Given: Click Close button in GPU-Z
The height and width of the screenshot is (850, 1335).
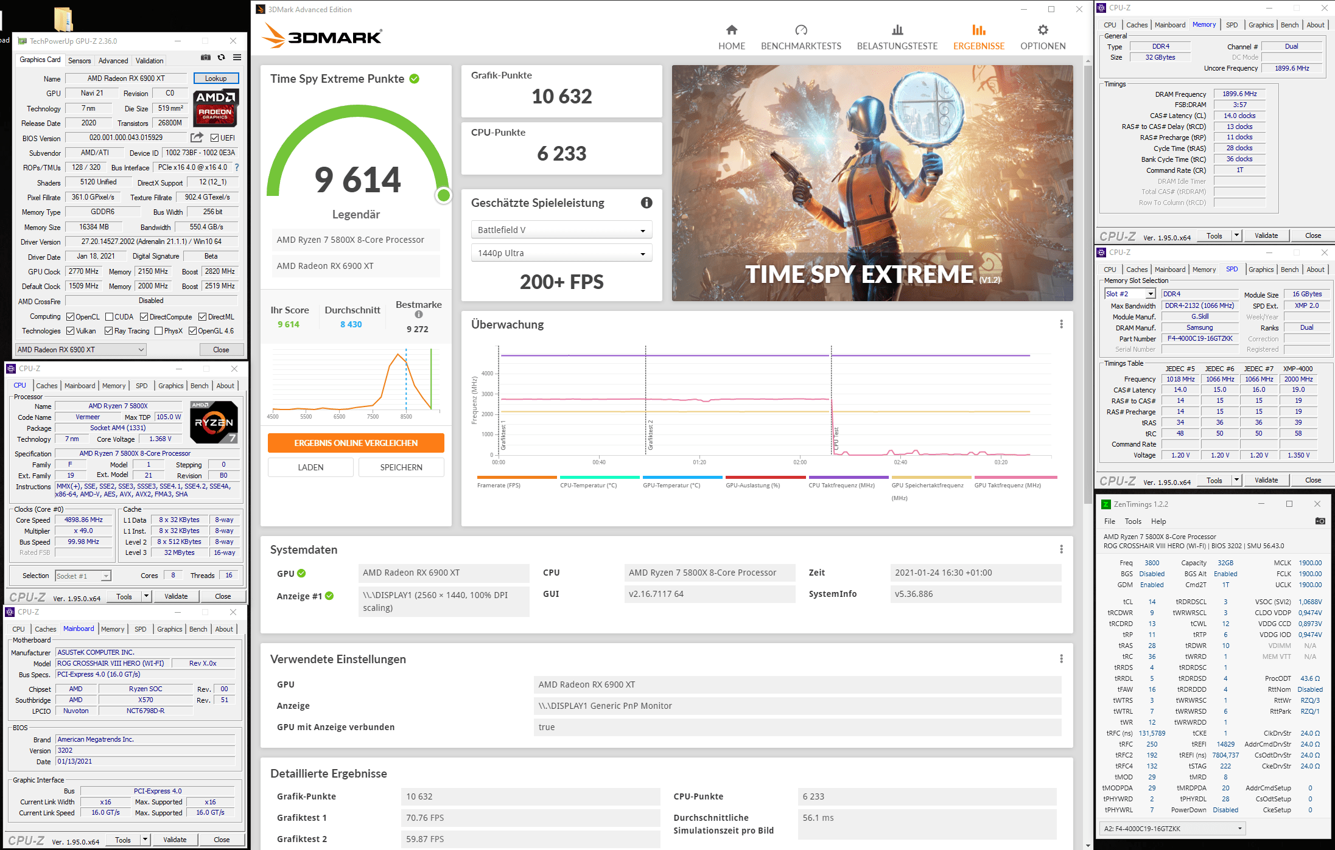Looking at the screenshot, I should pyautogui.click(x=222, y=350).
